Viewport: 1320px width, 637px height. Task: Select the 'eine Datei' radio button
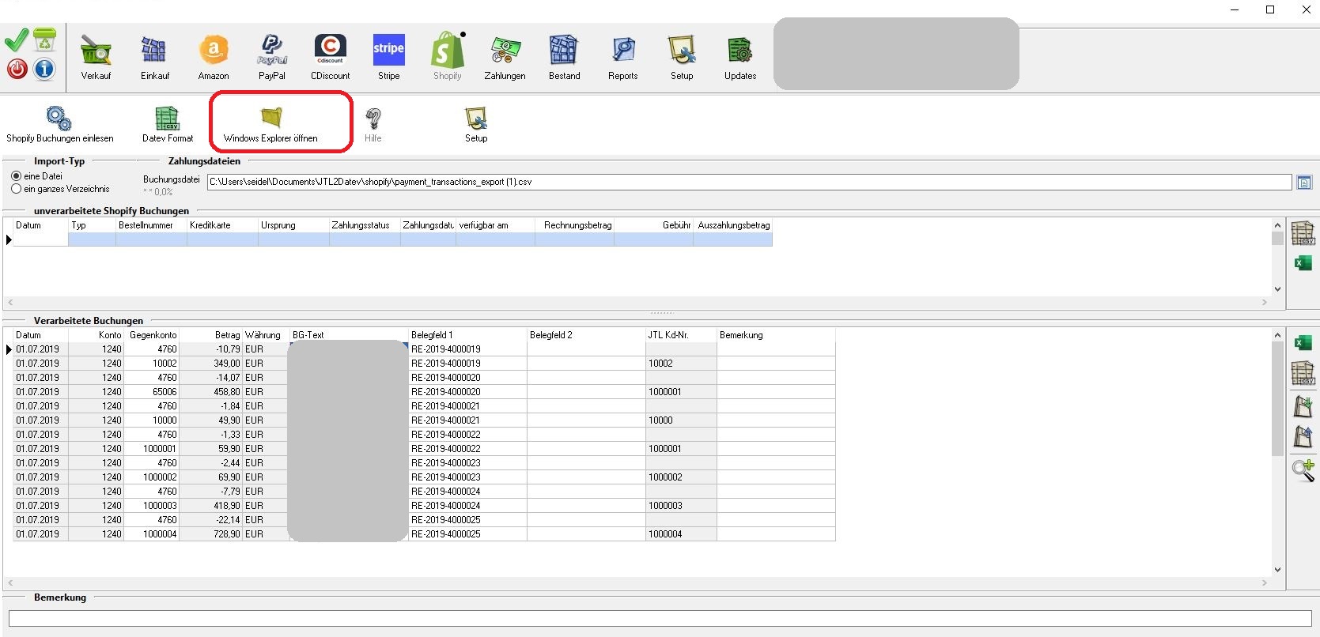(x=17, y=176)
